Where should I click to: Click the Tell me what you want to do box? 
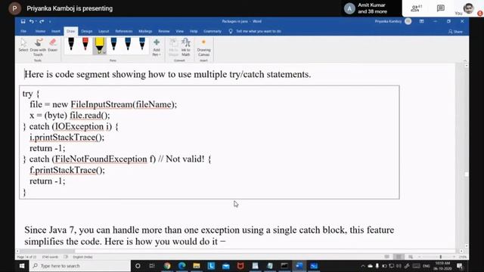point(255,31)
